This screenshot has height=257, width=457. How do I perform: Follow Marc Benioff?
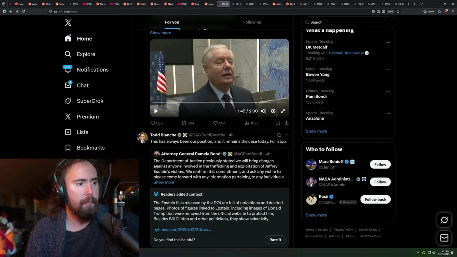[x=380, y=165]
